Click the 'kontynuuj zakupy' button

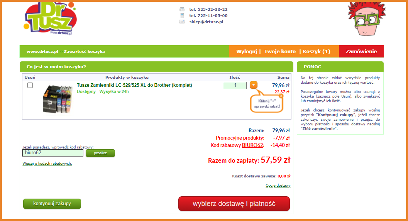click(52, 204)
